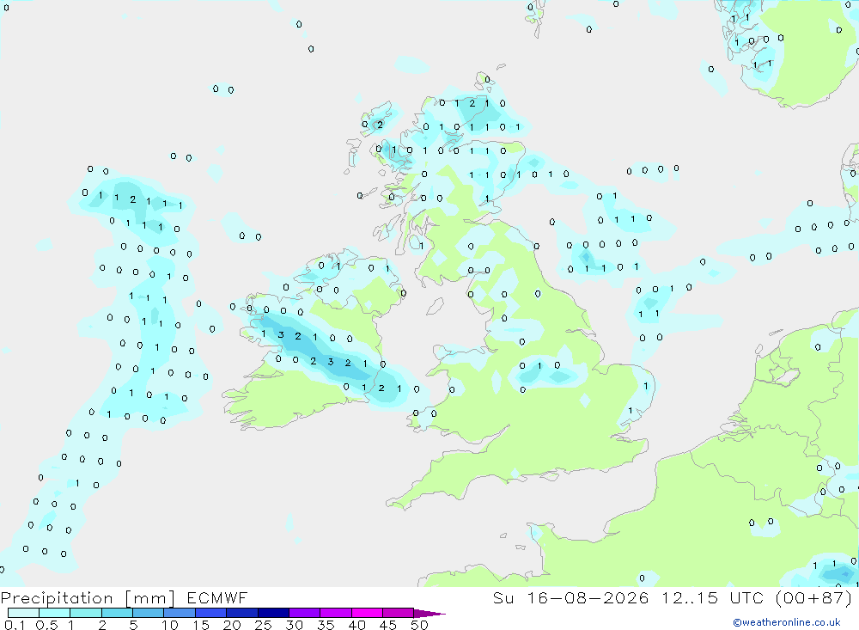The image size is (859, 630).
Task: Click the 0.1–0.5 mm legend color swatch
Action: tap(23, 613)
